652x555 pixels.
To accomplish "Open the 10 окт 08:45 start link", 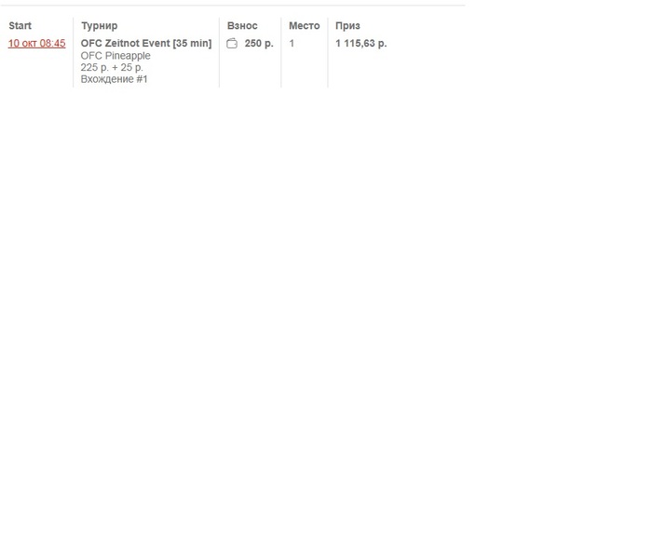I will 36,43.
